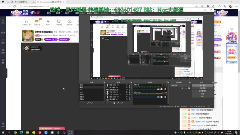This screenshot has width=240, height=135.
Task: Open a new browser tab
Action: click(x=68, y=2)
